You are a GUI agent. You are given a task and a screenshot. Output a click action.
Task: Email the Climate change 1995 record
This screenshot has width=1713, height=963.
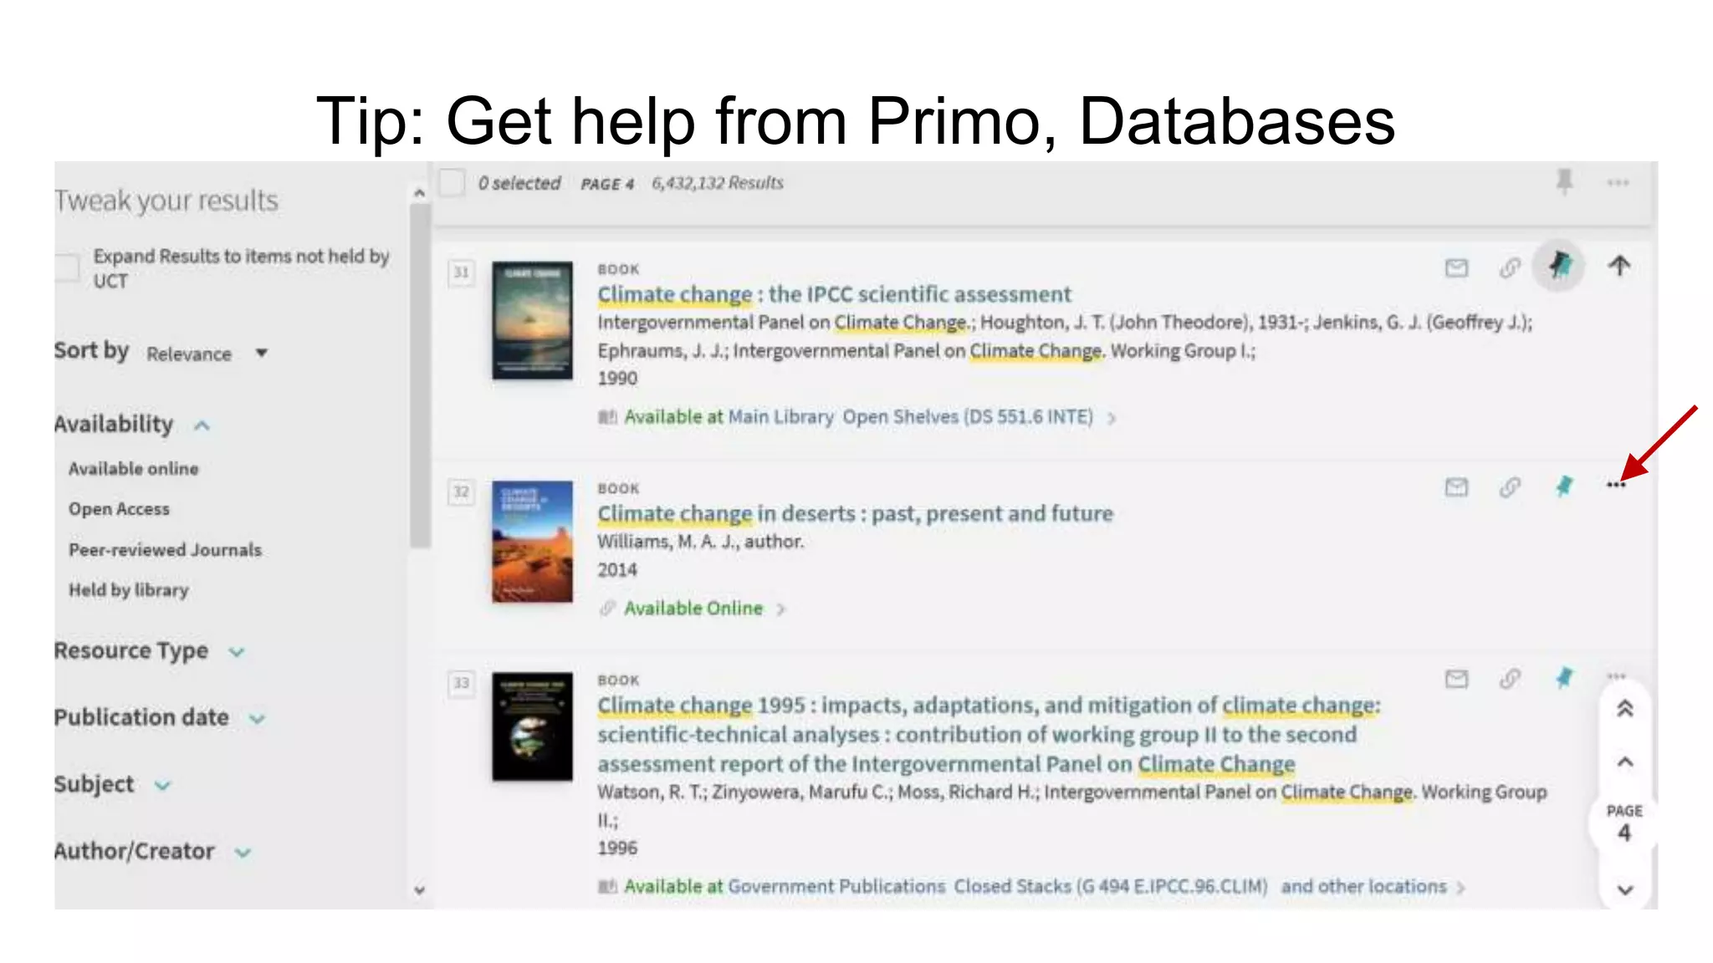[1456, 679]
